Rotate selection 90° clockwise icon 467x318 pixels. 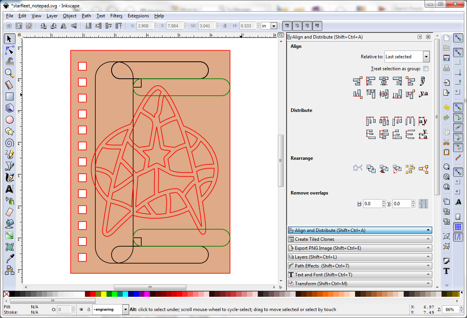click(54, 26)
